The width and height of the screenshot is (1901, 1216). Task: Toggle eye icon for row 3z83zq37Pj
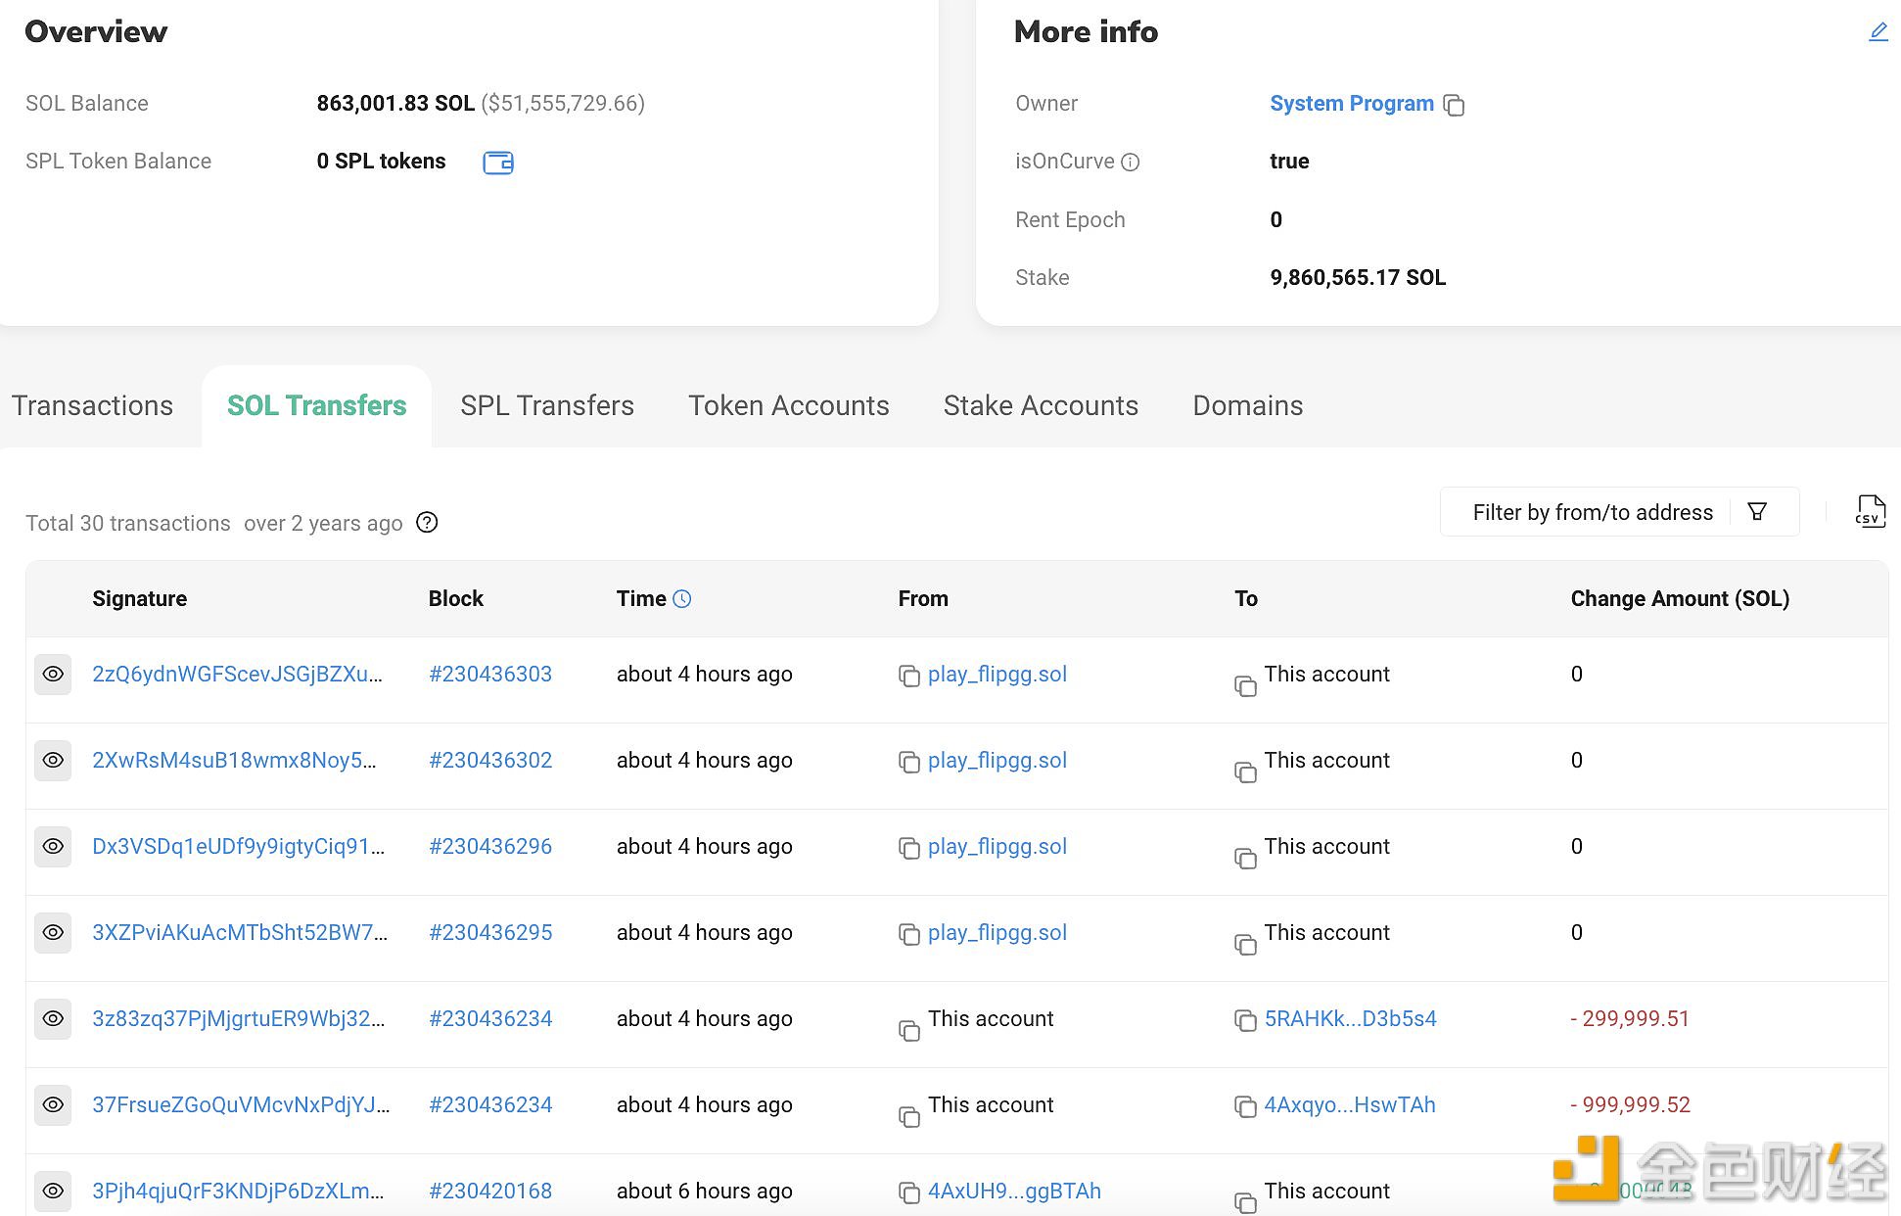53,1019
